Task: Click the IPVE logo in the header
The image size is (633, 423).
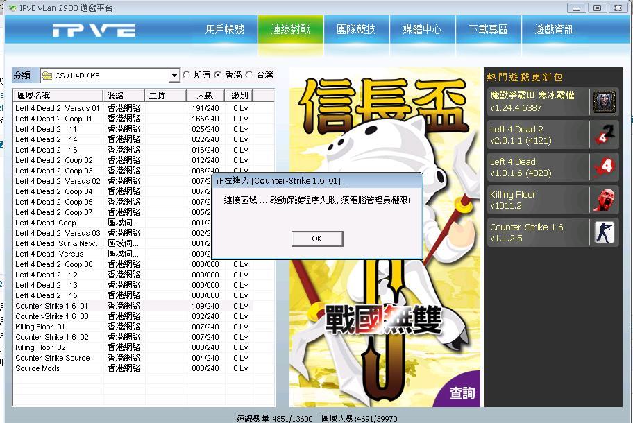Action: (x=94, y=31)
